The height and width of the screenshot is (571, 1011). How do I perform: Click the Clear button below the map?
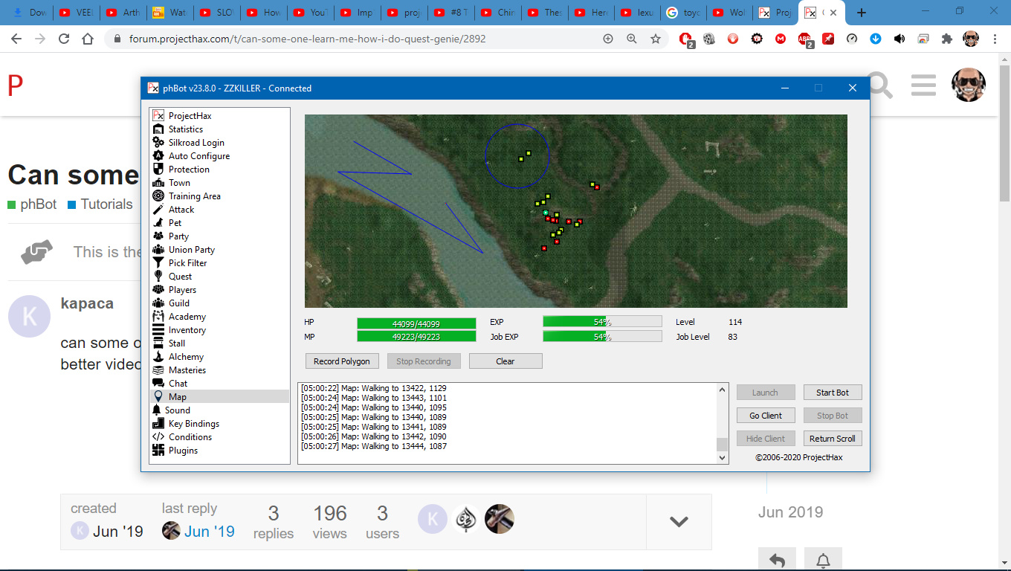(x=505, y=361)
